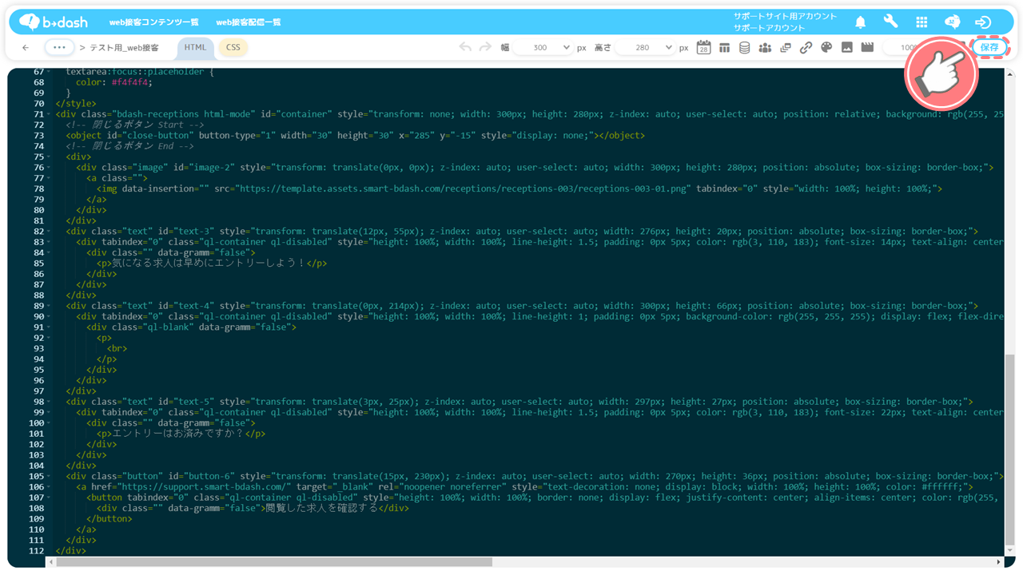This screenshot has width=1023, height=575.
Task: Click the id="image-2" div line
Action: 535,167
